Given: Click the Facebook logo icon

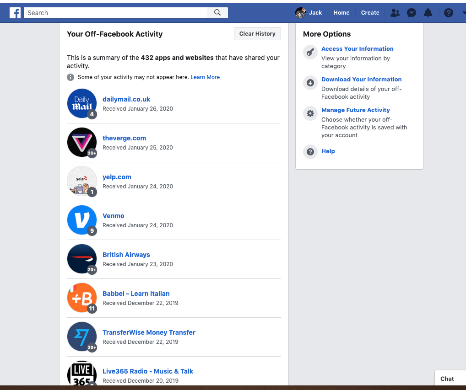Looking at the screenshot, I should (x=15, y=13).
